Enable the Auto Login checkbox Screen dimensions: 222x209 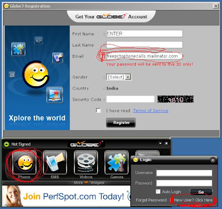(158, 192)
